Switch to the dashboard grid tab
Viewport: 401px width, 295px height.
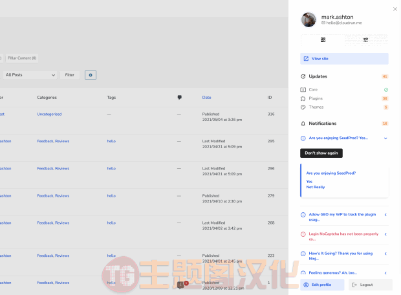pos(323,40)
